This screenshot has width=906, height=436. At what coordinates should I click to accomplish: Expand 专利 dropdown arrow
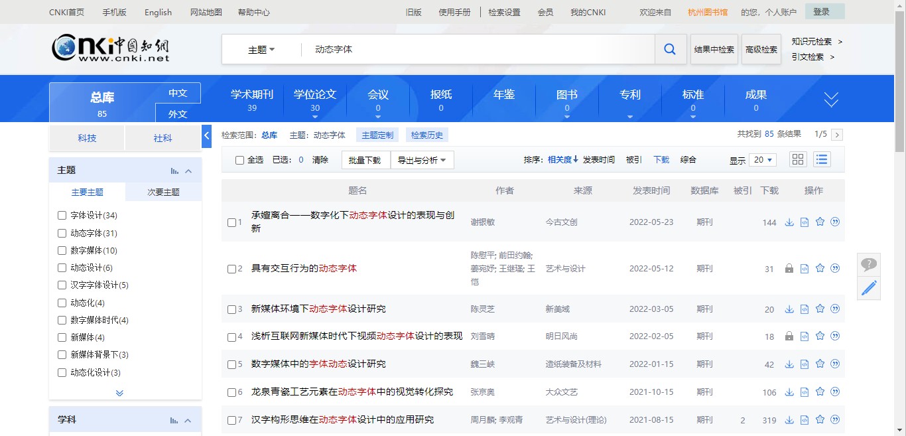click(x=630, y=117)
